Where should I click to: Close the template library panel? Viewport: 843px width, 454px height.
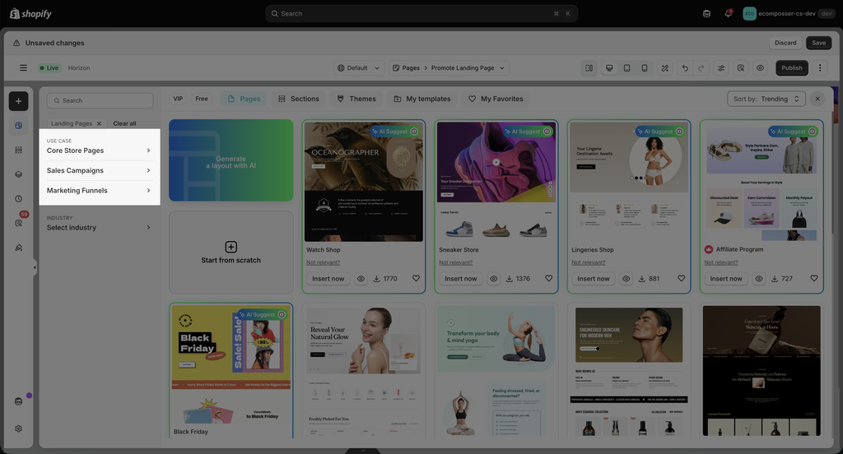(x=817, y=99)
